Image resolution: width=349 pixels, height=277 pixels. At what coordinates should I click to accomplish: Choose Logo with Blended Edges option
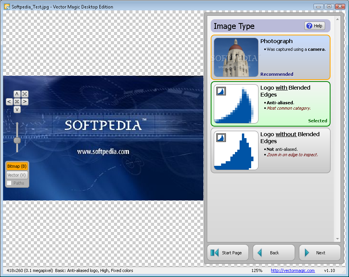270,104
